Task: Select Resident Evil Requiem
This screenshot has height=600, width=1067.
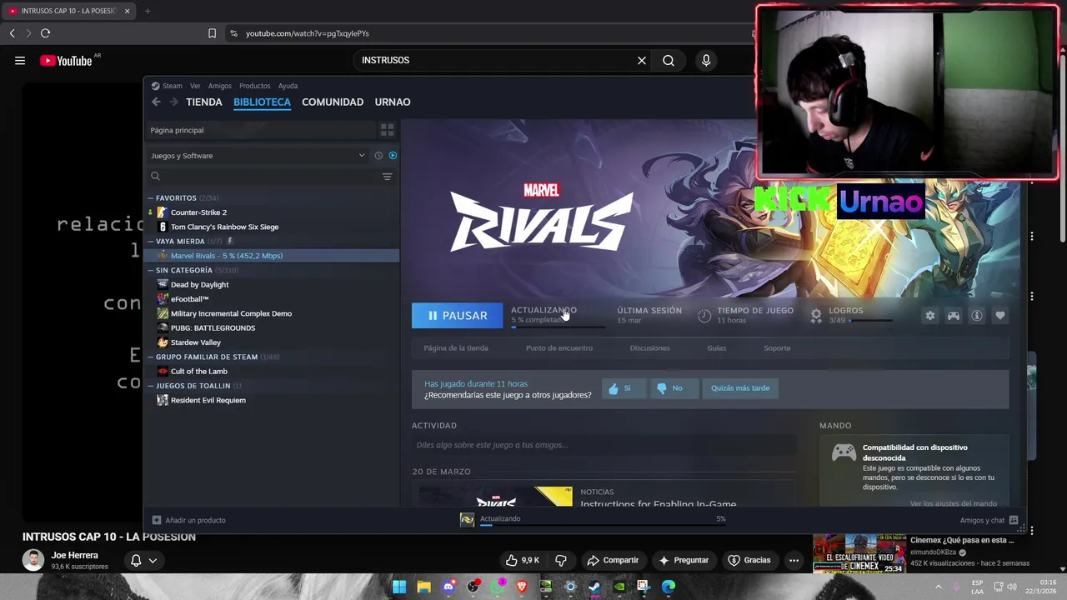Action: pos(208,400)
